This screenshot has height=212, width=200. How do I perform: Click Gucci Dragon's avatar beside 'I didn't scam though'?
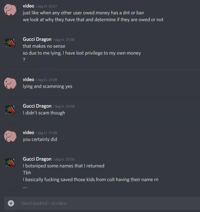click(x=10, y=109)
